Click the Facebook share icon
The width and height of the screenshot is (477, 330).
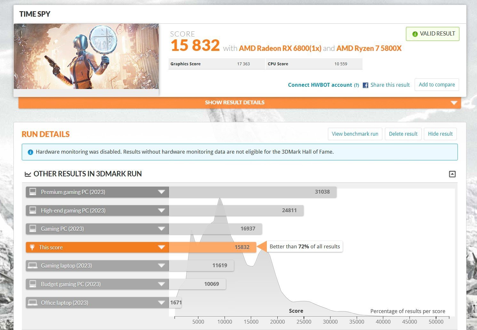(x=365, y=85)
